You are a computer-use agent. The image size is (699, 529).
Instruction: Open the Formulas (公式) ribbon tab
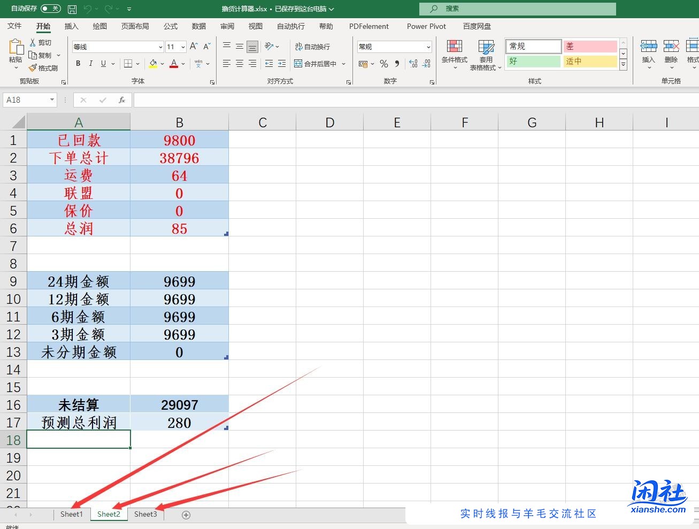pyautogui.click(x=171, y=26)
